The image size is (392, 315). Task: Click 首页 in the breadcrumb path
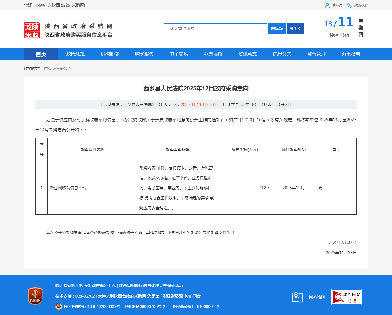tap(48, 69)
